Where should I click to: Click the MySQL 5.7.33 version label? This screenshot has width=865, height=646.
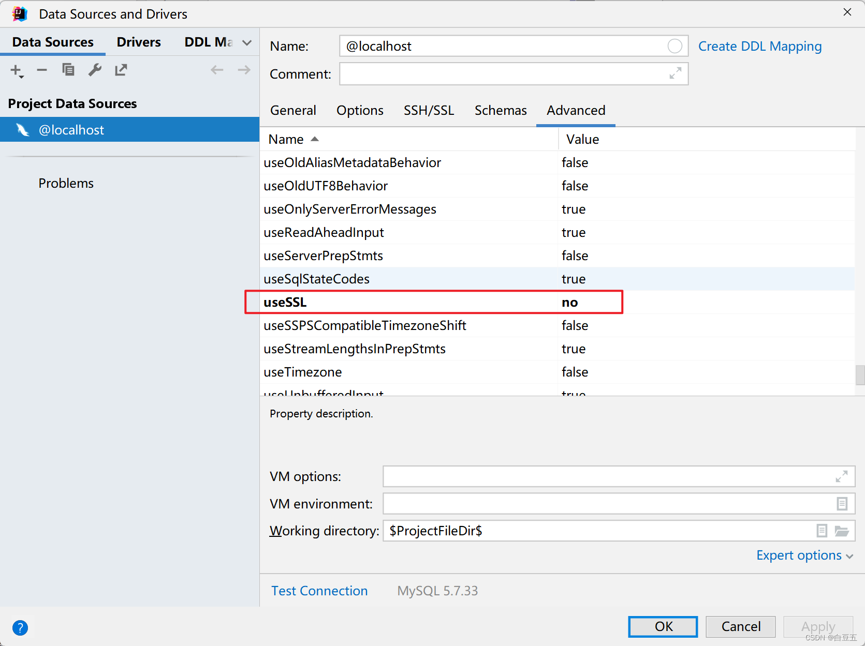click(x=437, y=591)
